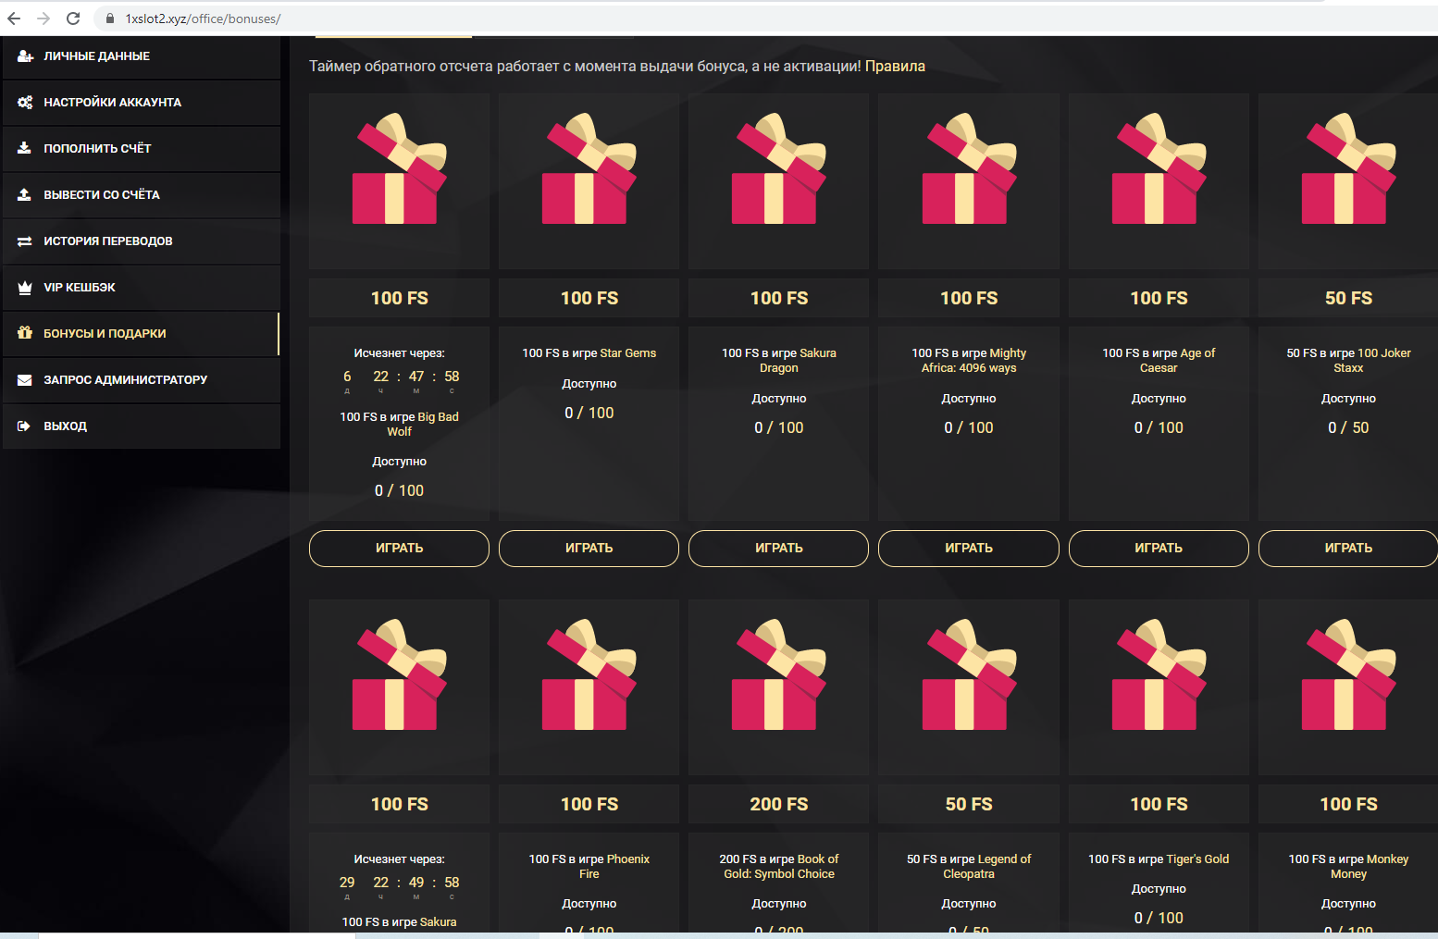Screen dimensions: 1438x939
Task: Click the 100 Joker Staxx game link
Action: [1372, 361]
